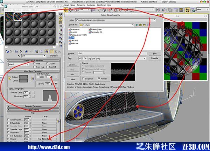
Task: Open the material name Grill dropdown
Action: point(44,56)
